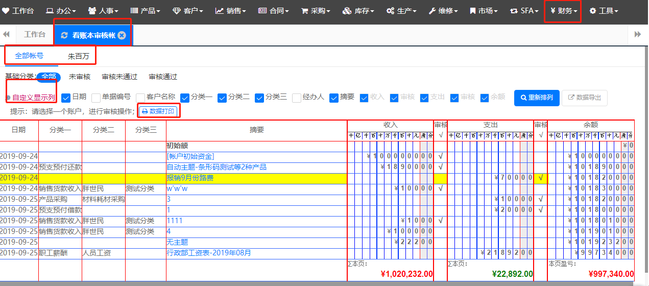Screen dimensions: 649x286
Task: Click the 重新排列 search button
Action: [537, 98]
